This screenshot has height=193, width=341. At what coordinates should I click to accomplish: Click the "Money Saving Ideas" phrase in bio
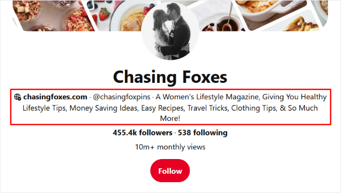pos(104,108)
